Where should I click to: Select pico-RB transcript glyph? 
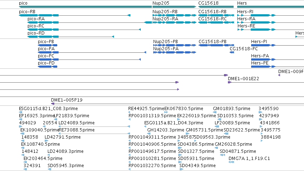[75, 15]
